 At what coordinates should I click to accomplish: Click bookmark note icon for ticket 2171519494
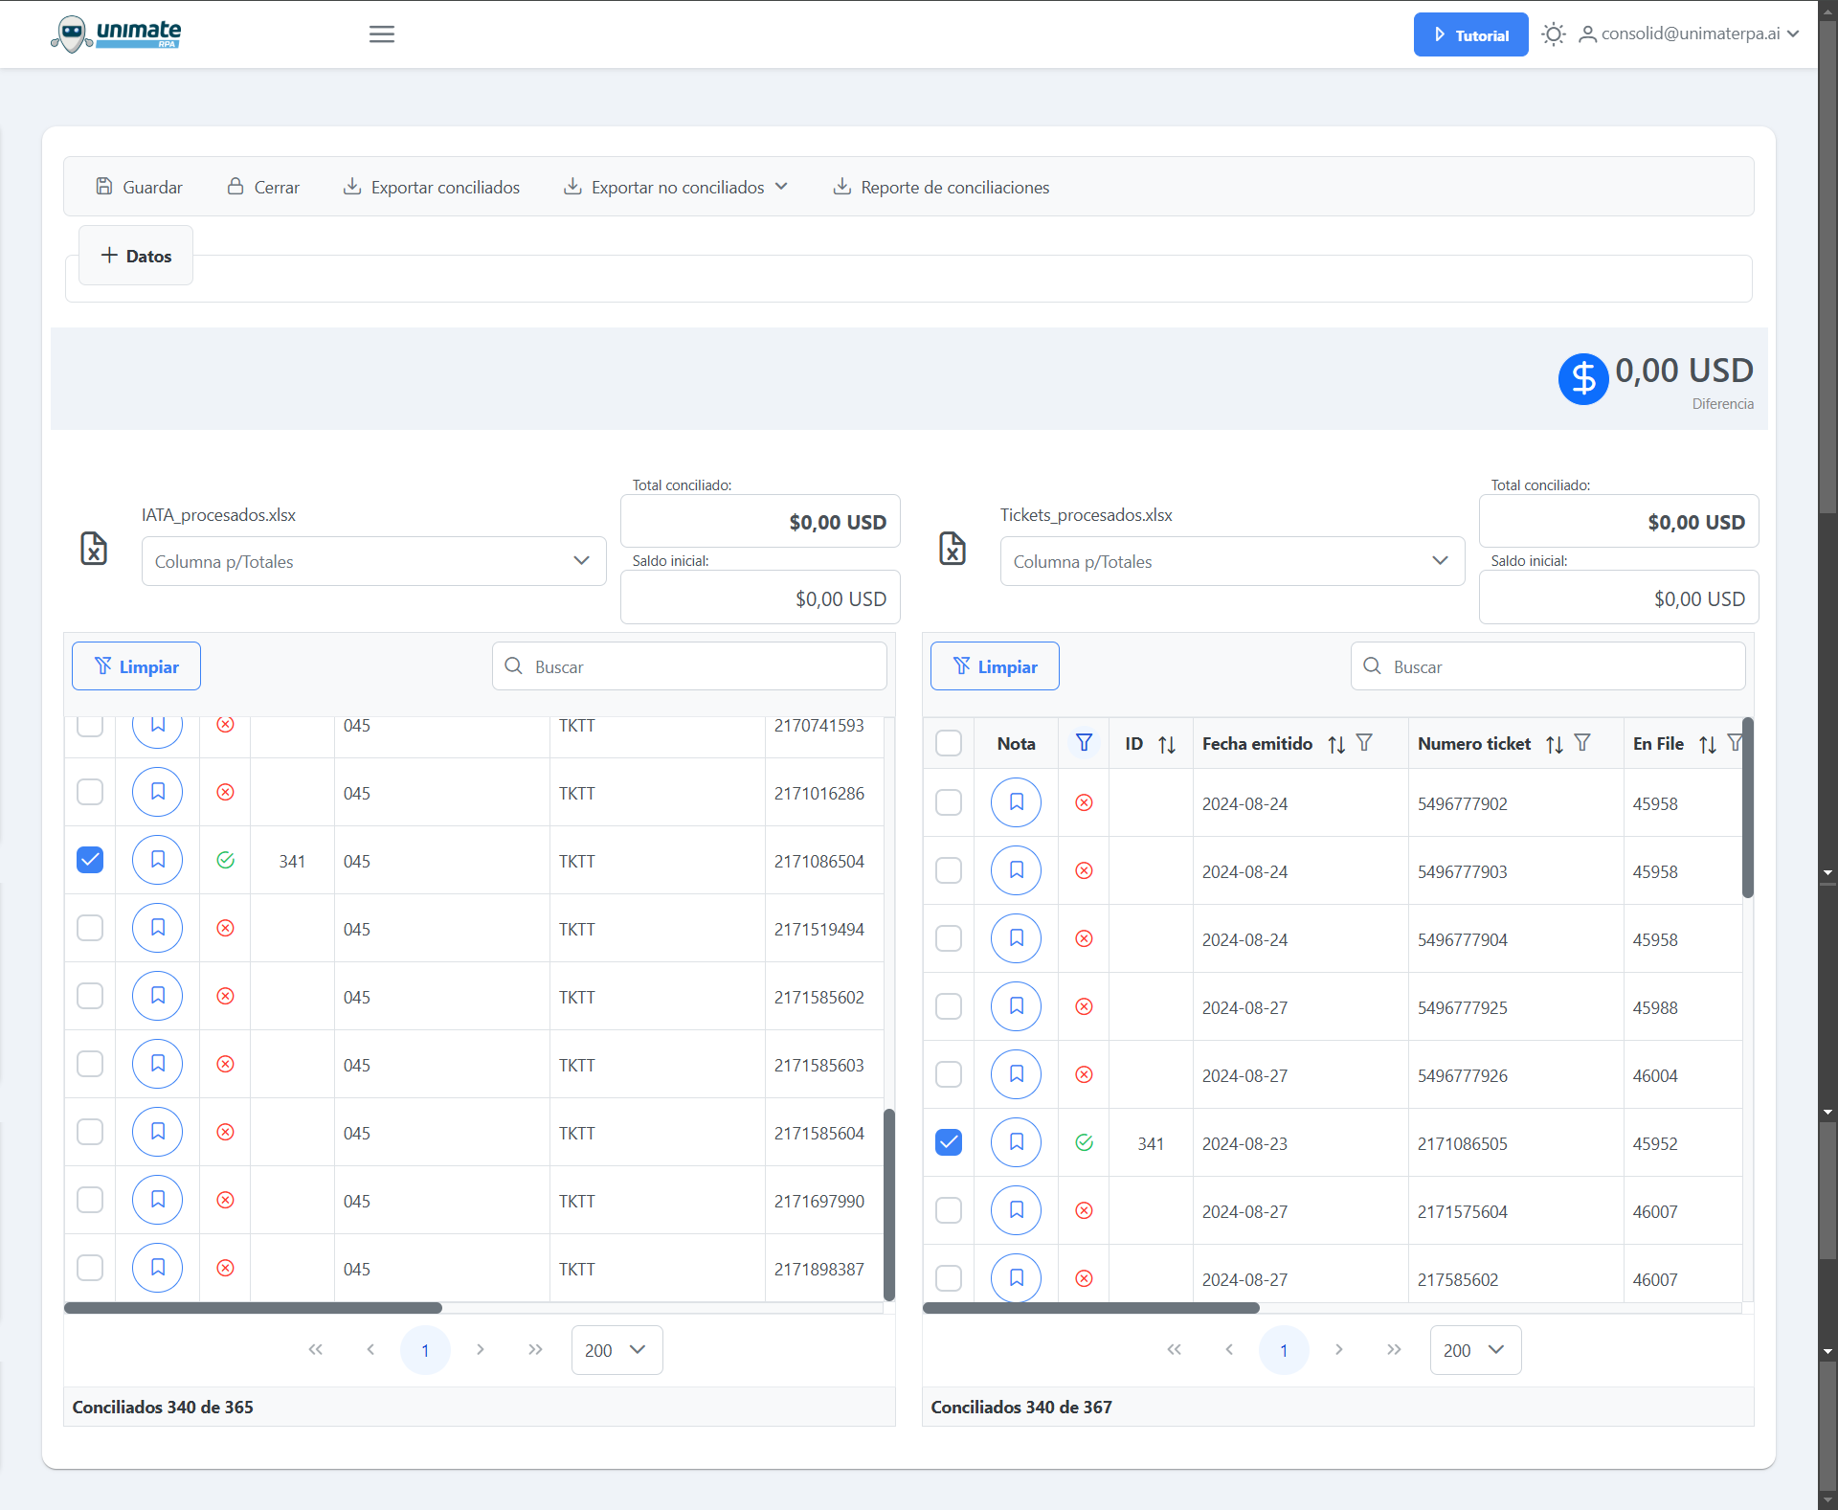[x=158, y=928]
